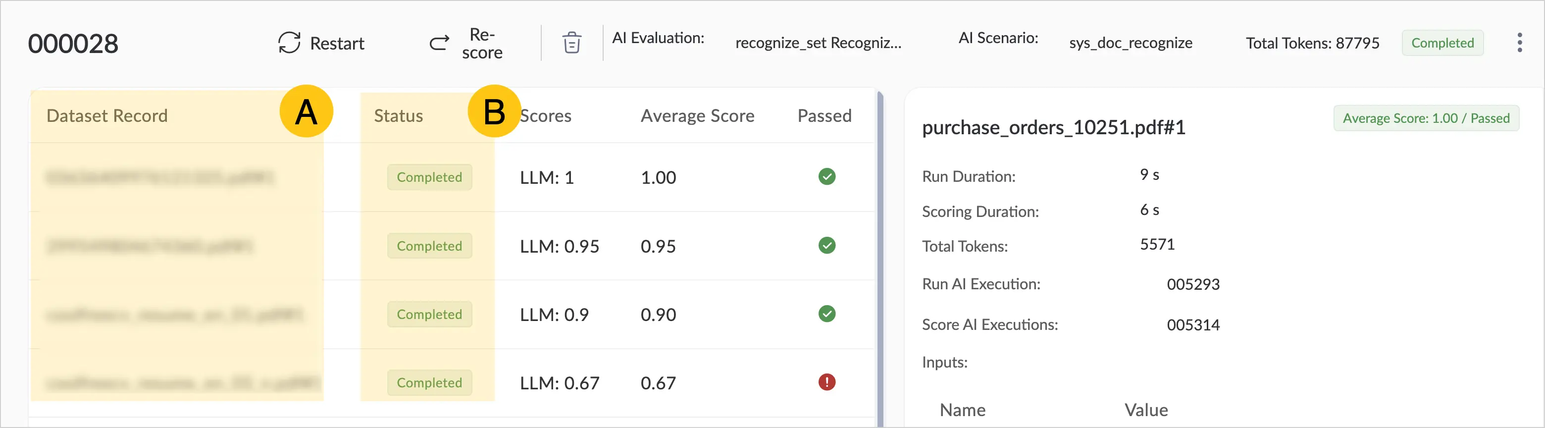Click green passed checkmark for score 1.00
The image size is (1545, 428).
coord(826,176)
